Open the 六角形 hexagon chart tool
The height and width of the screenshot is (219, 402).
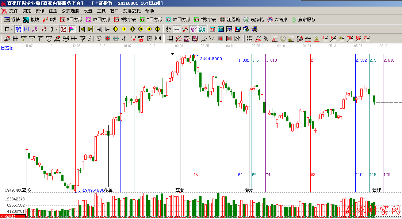tap(277, 20)
